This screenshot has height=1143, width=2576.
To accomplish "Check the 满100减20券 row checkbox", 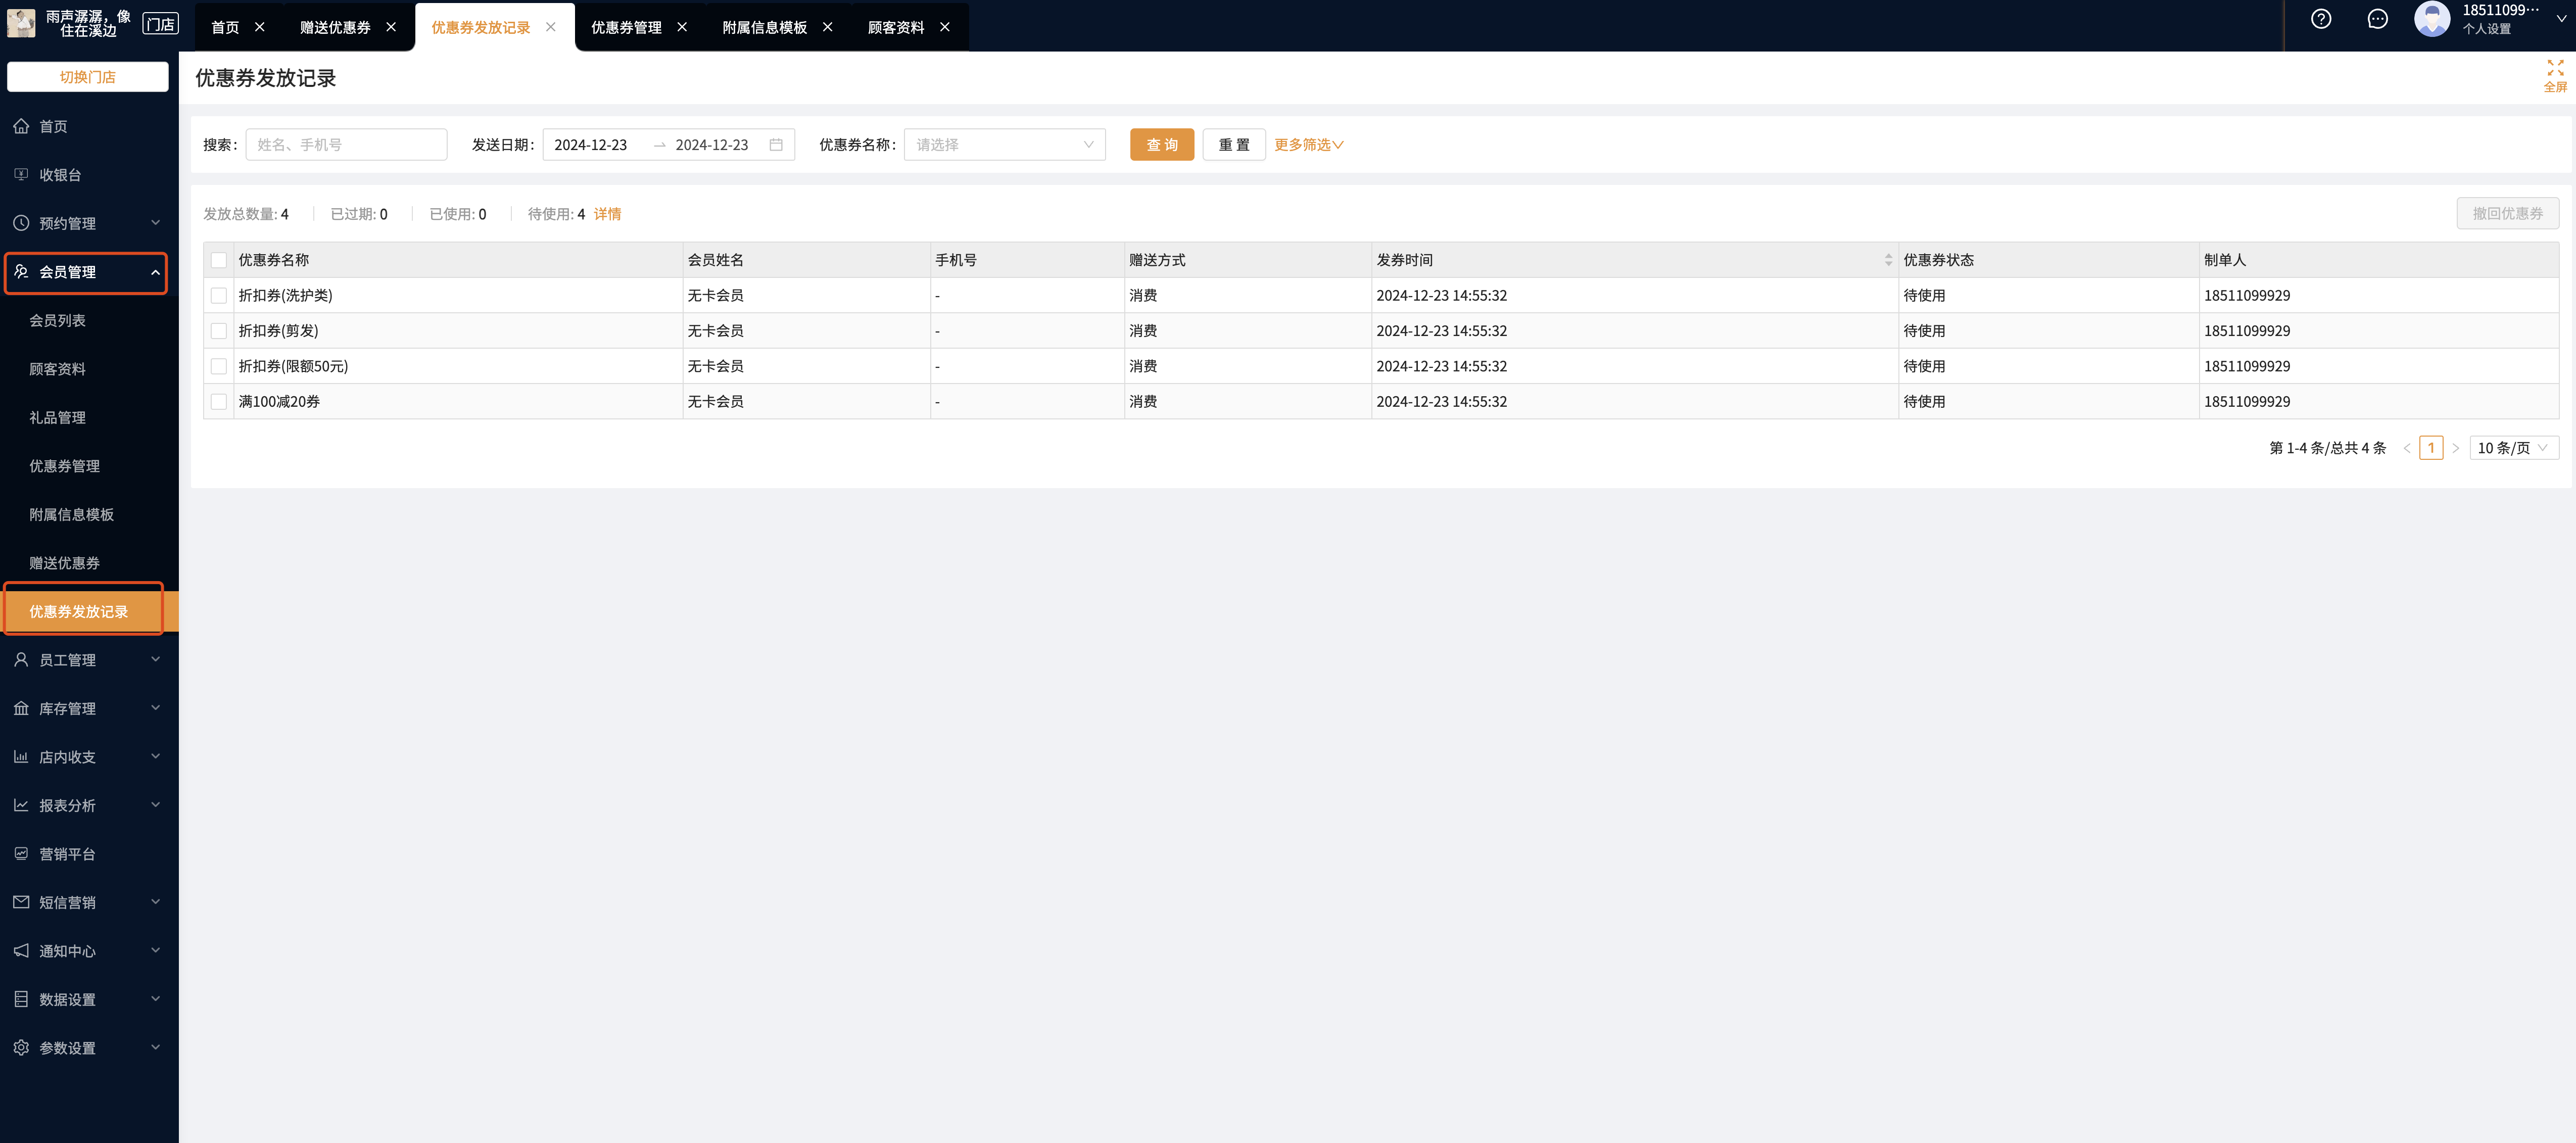I will click(x=219, y=402).
